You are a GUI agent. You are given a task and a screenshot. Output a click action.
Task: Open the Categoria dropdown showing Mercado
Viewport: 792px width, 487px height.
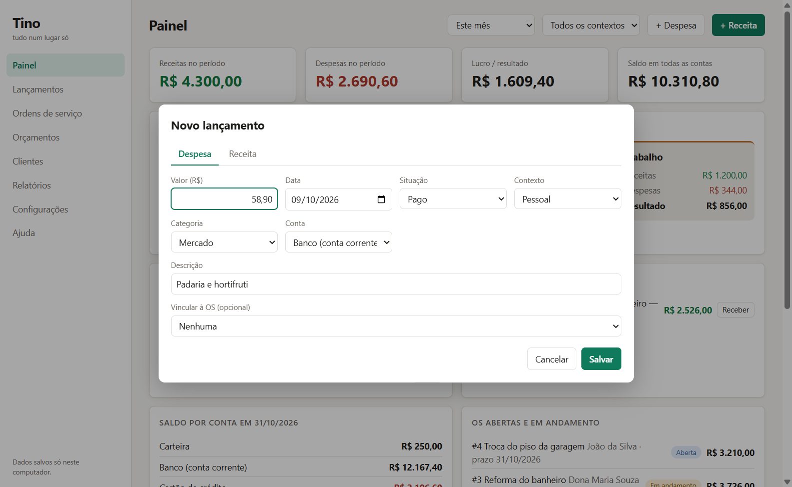(x=224, y=242)
